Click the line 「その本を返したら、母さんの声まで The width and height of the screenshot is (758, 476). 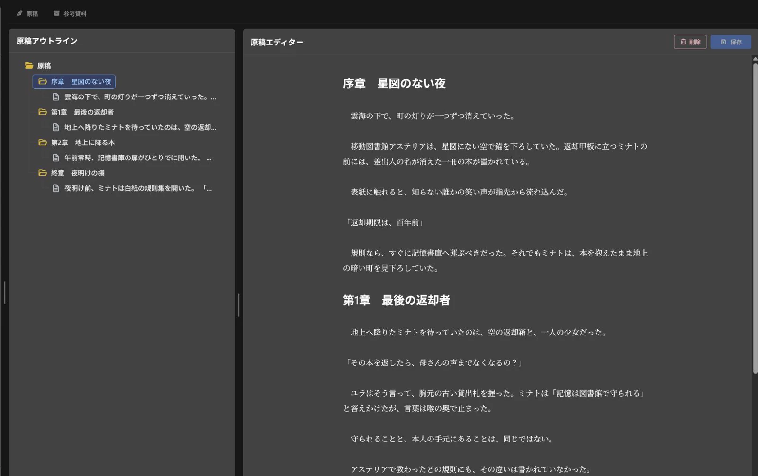[434, 362]
